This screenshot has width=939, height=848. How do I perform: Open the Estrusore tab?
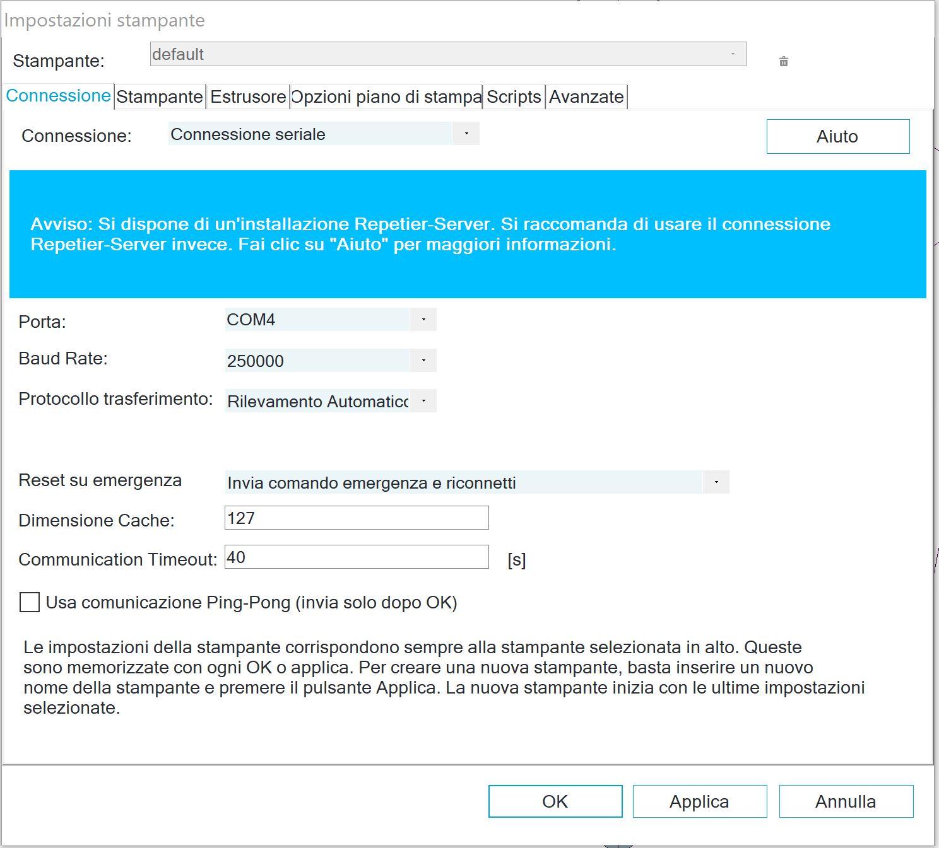coord(248,96)
